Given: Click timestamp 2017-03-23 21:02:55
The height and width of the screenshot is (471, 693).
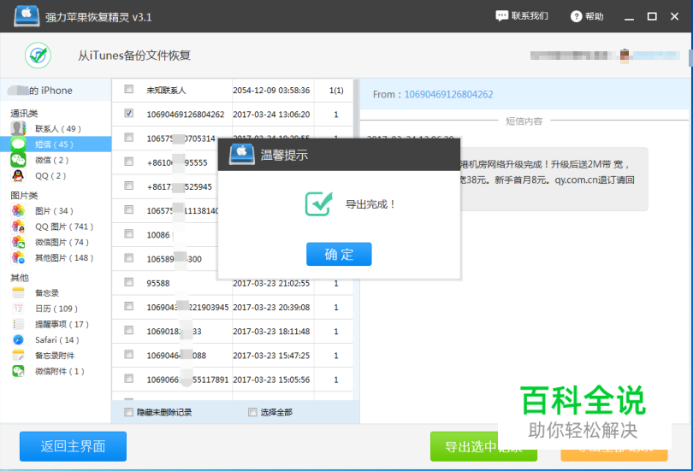Looking at the screenshot, I should point(271,283).
